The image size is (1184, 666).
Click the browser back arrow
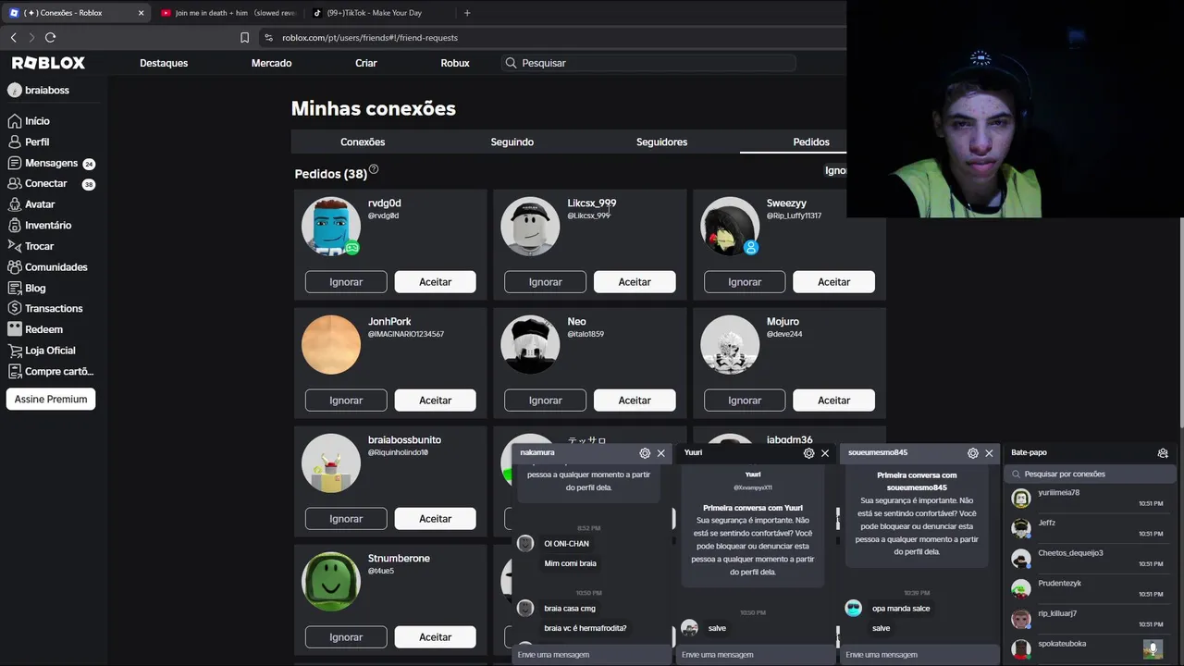coord(14,38)
